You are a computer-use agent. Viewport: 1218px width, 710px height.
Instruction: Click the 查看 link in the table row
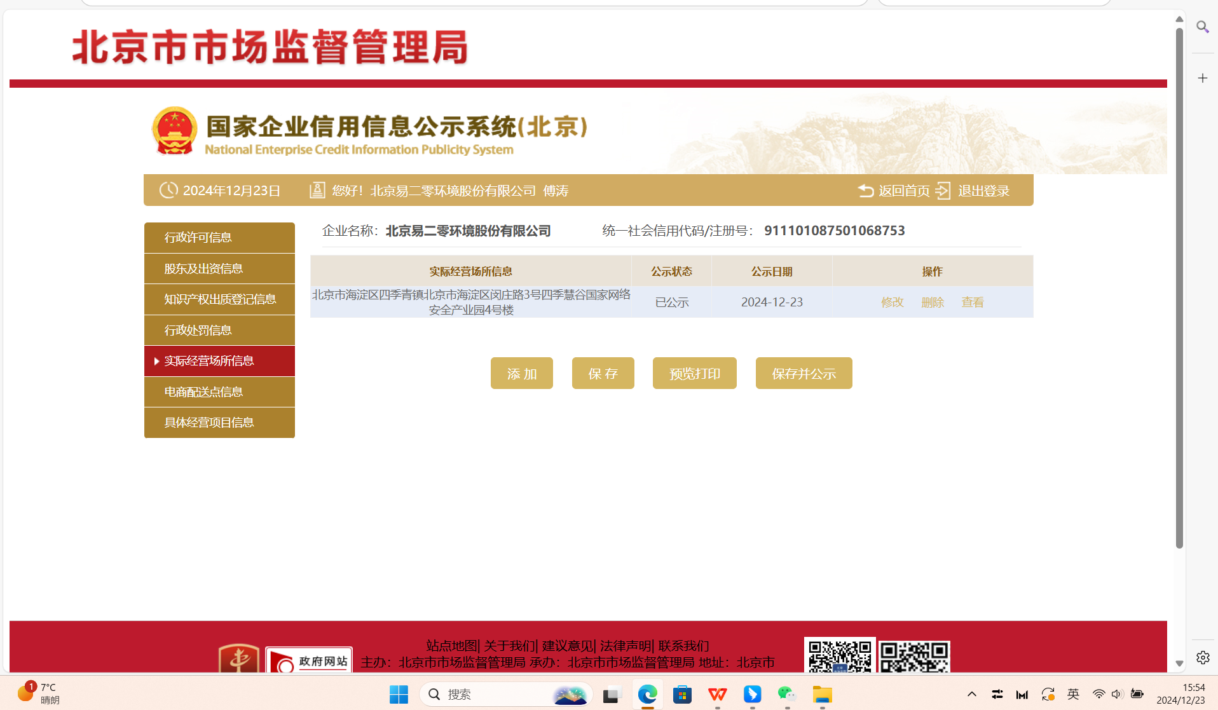point(973,303)
